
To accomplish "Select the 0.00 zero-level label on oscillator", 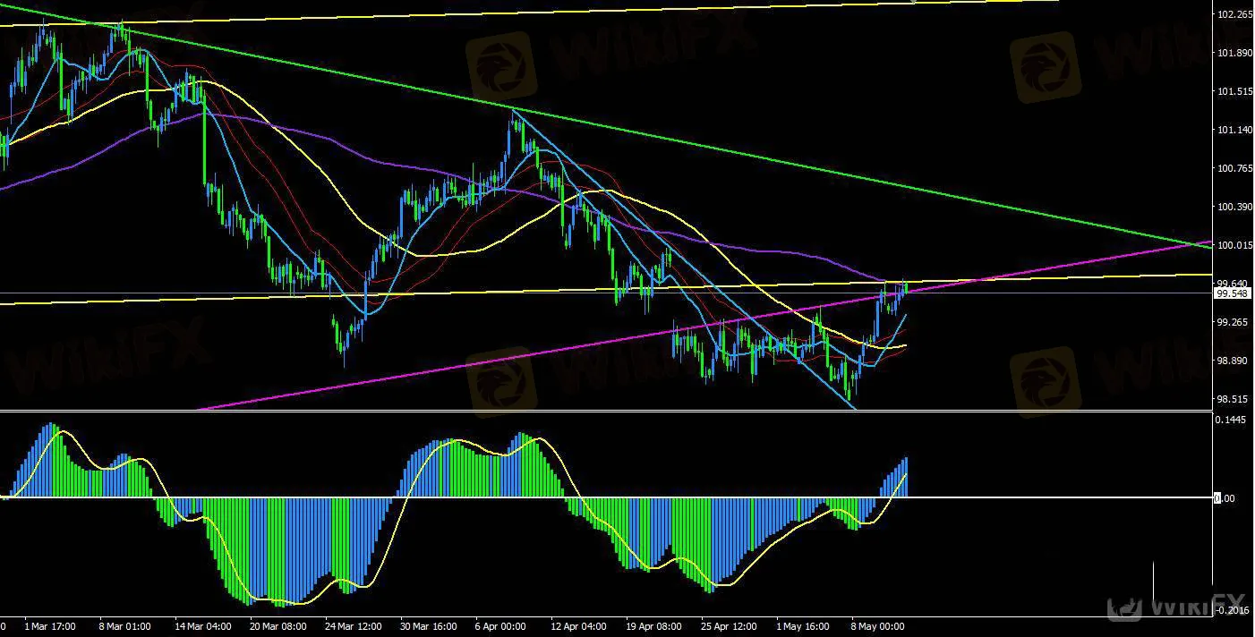I will point(1225,497).
